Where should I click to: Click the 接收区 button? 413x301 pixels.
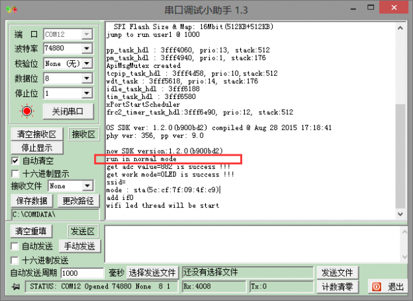click(83, 134)
